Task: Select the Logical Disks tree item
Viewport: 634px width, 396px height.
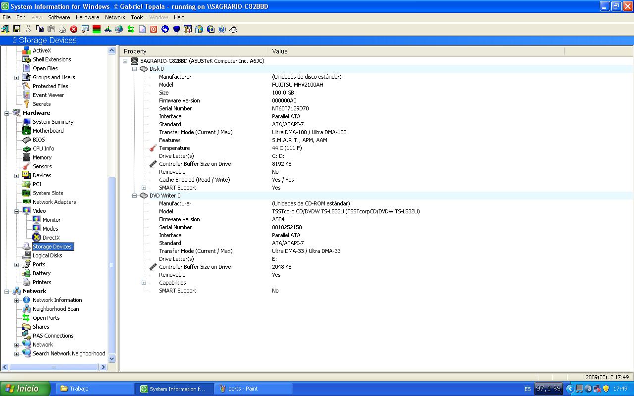Action: click(48, 255)
